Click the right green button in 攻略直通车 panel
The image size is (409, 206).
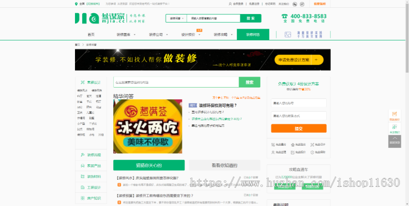[313, 187]
